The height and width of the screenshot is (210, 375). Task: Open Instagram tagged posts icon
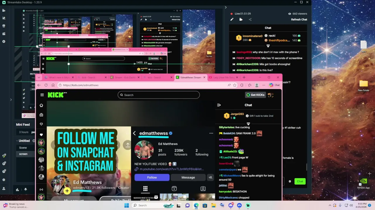point(203,189)
